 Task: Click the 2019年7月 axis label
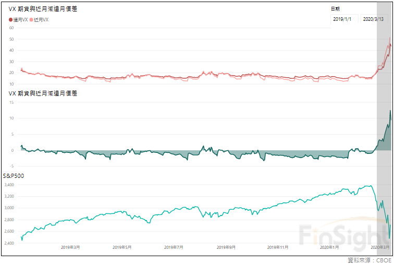click(x=173, y=247)
